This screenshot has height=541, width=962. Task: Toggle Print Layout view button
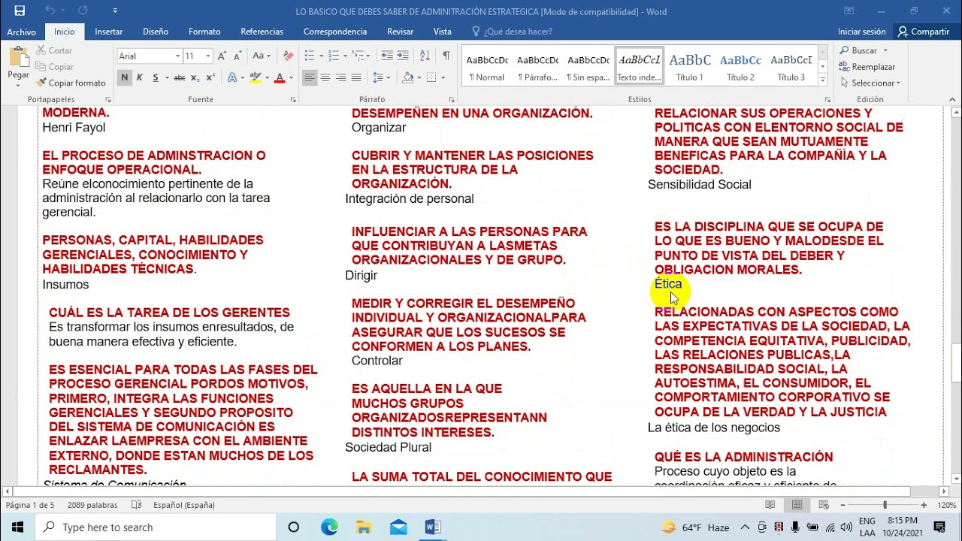coord(797,505)
